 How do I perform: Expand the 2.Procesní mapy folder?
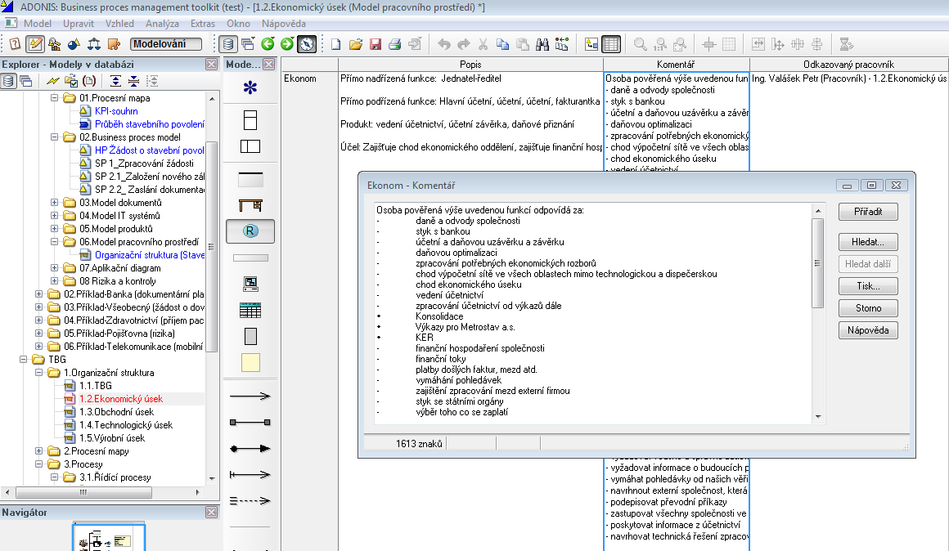click(x=38, y=451)
